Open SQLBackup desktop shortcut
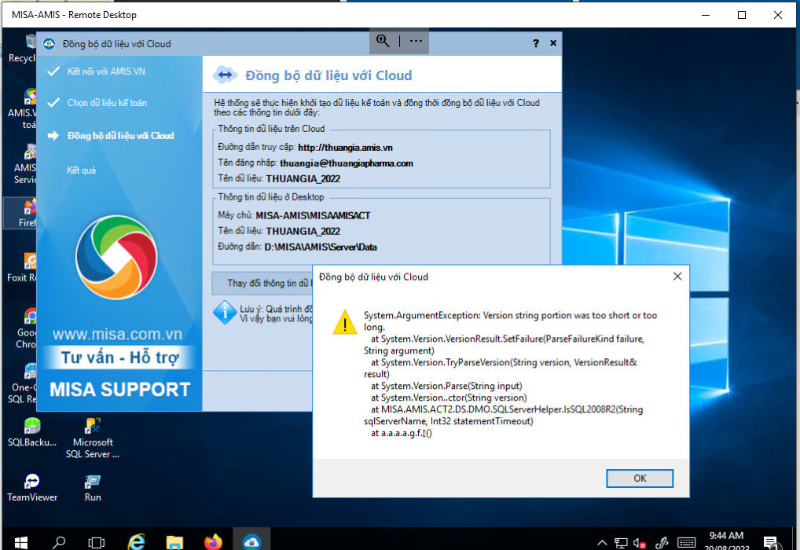The image size is (800, 550). (x=31, y=433)
